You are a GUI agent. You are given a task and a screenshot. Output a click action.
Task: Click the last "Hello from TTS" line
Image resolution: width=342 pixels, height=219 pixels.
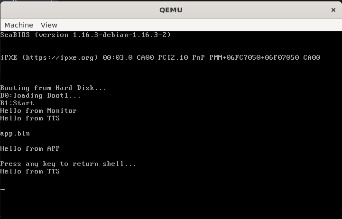[30, 172]
